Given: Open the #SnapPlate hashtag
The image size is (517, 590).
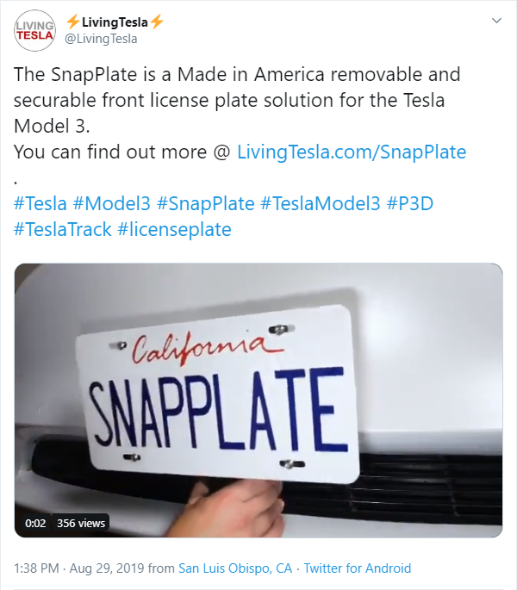Looking at the screenshot, I should (206, 203).
